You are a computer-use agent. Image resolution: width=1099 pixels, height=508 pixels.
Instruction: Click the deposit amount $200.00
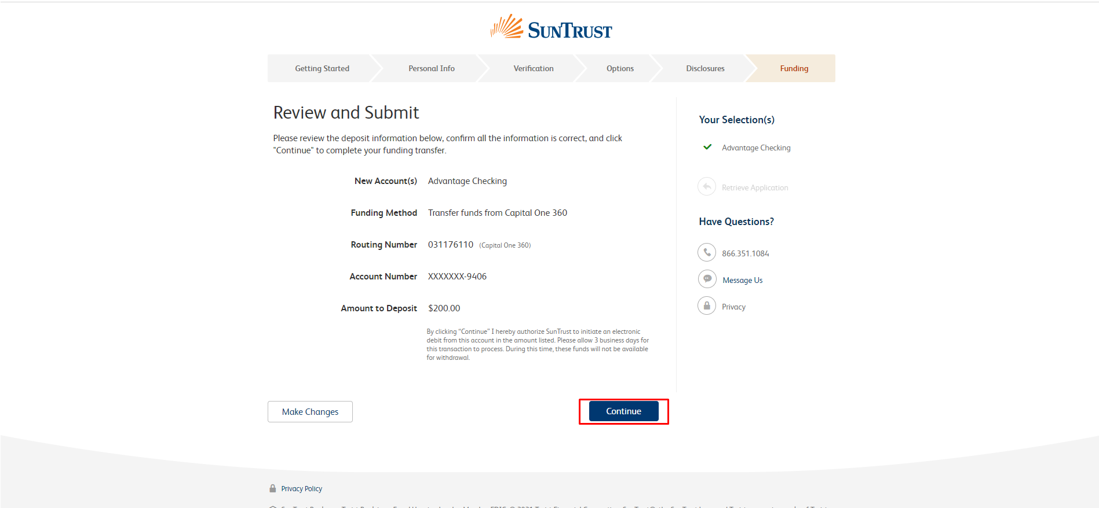coord(444,308)
